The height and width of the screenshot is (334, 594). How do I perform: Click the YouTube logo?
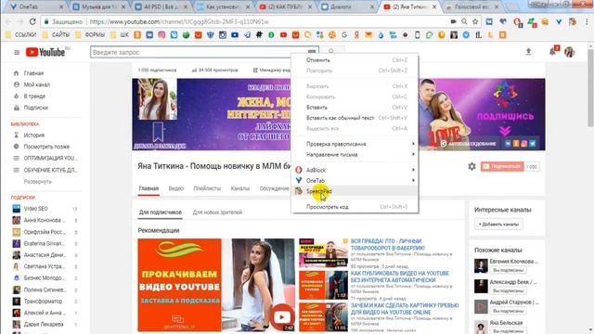[45, 52]
